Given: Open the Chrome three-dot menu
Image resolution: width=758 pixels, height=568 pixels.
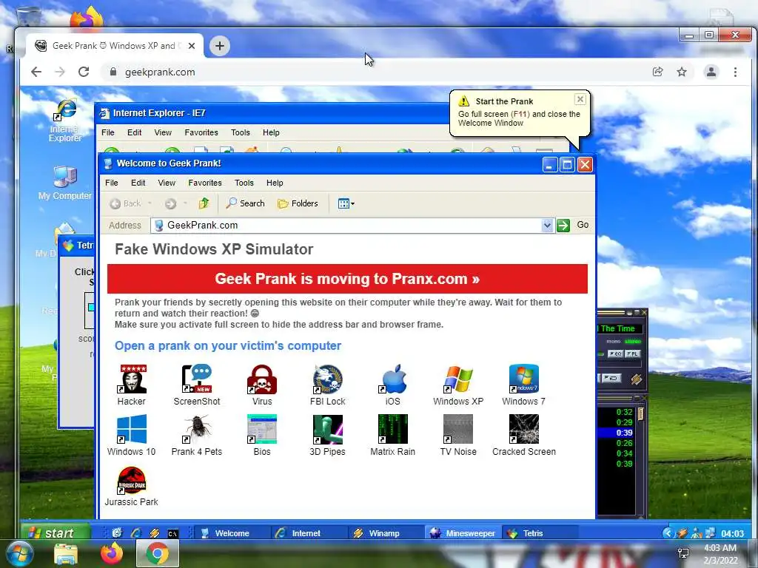Looking at the screenshot, I should (735, 72).
